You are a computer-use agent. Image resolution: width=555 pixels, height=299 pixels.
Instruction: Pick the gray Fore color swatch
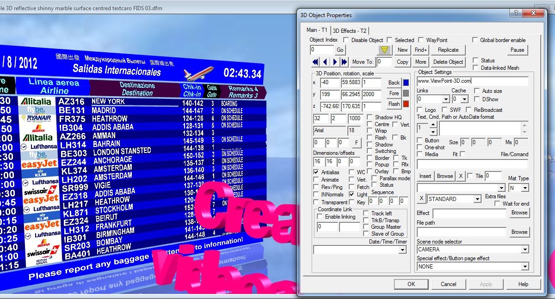pos(407,94)
